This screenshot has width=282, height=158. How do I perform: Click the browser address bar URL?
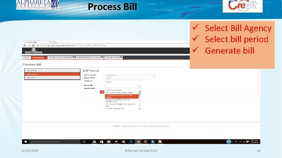(x=73, y=46)
